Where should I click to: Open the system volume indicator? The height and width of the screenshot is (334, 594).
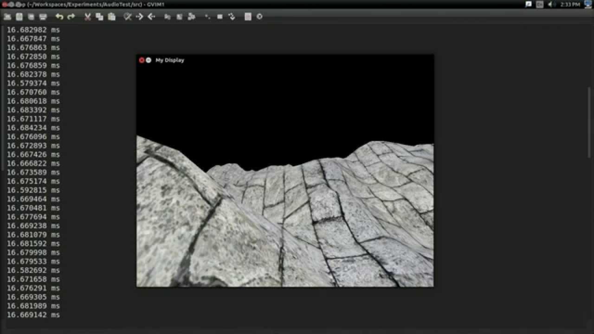(550, 4)
